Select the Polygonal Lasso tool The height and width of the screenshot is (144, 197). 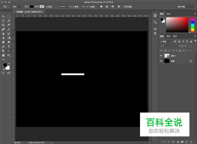click(3, 21)
